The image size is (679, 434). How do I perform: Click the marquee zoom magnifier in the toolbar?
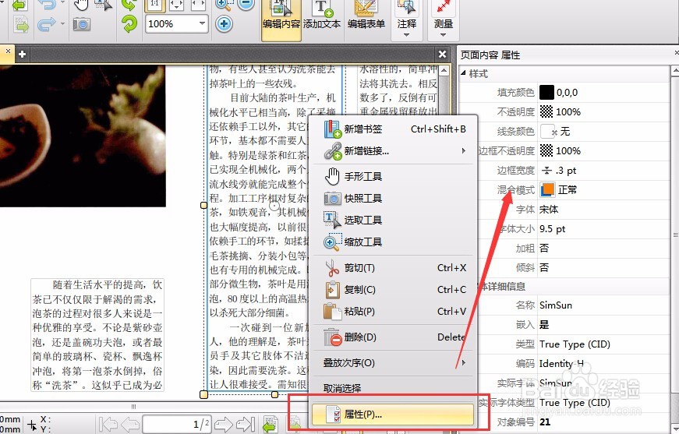tap(224, 5)
